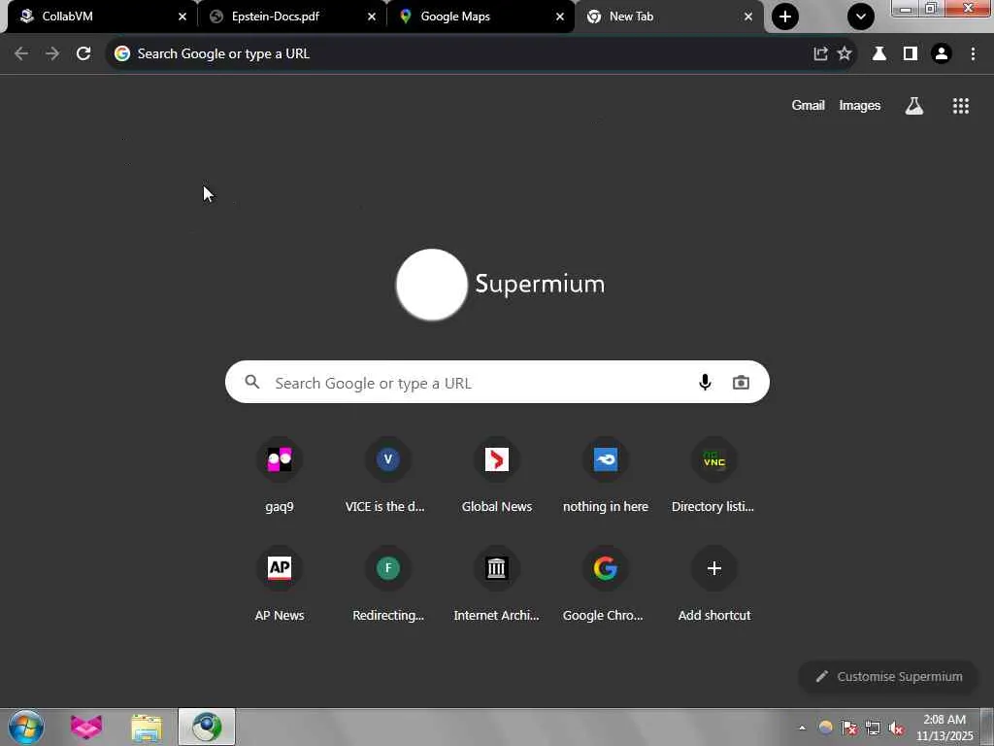Open the three-dot browser menu
The height and width of the screenshot is (746, 994).
click(973, 54)
